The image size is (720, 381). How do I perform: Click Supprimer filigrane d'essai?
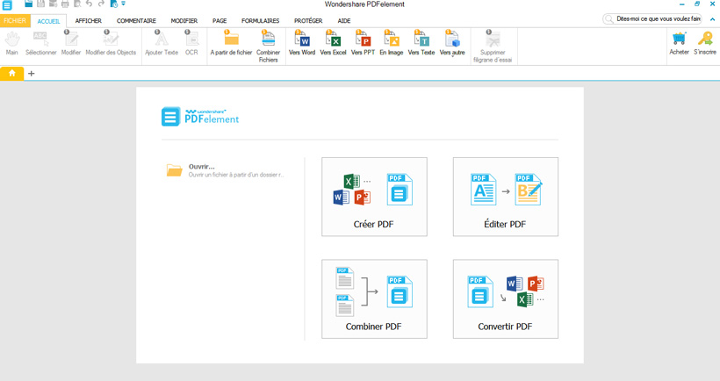click(x=493, y=47)
